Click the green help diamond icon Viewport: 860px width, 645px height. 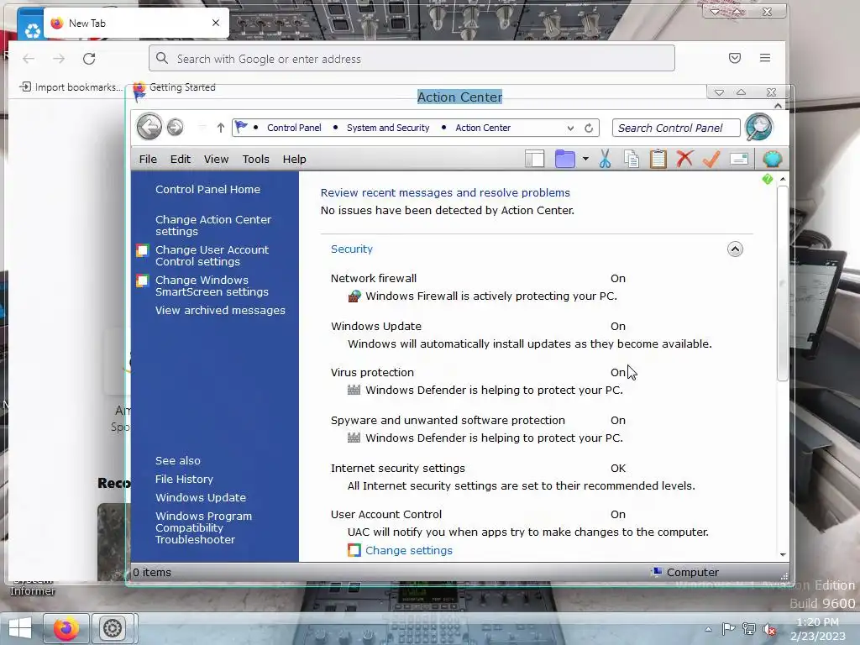coord(768,179)
